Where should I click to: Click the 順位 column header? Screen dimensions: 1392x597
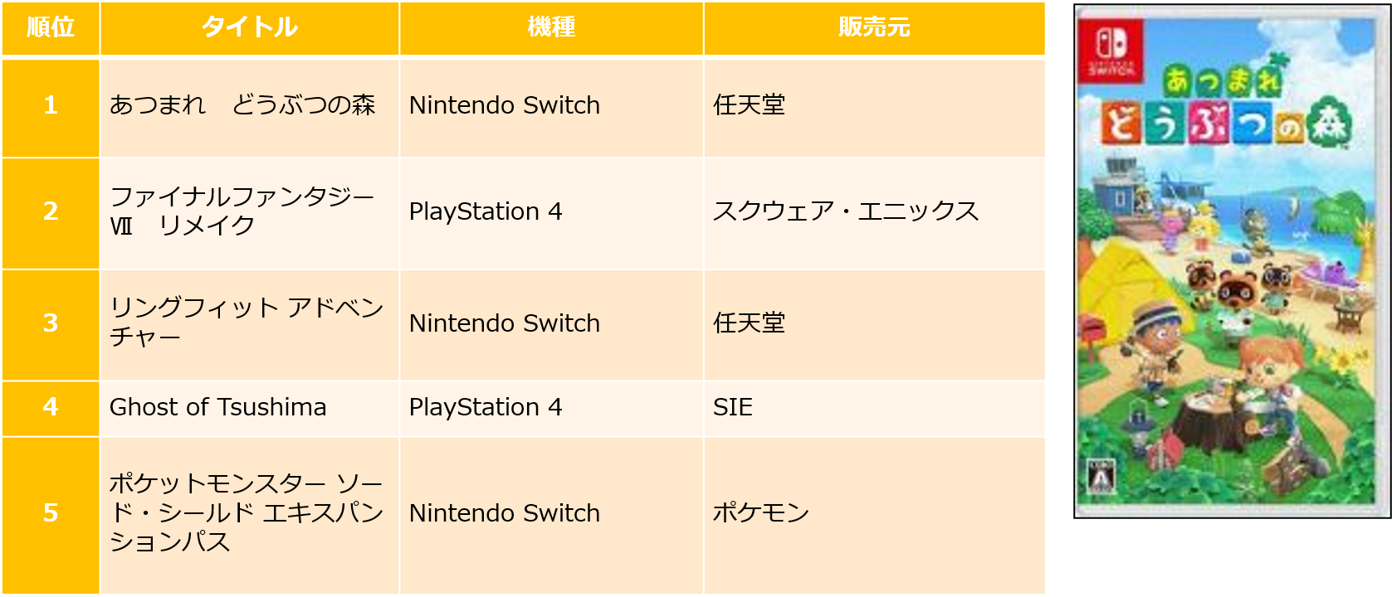(x=51, y=27)
